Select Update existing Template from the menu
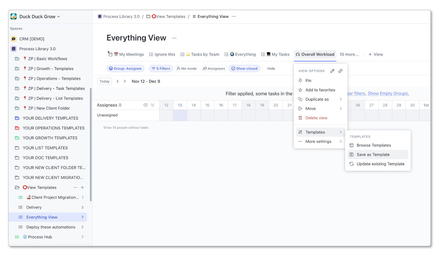The height and width of the screenshot is (256, 439). [380, 164]
